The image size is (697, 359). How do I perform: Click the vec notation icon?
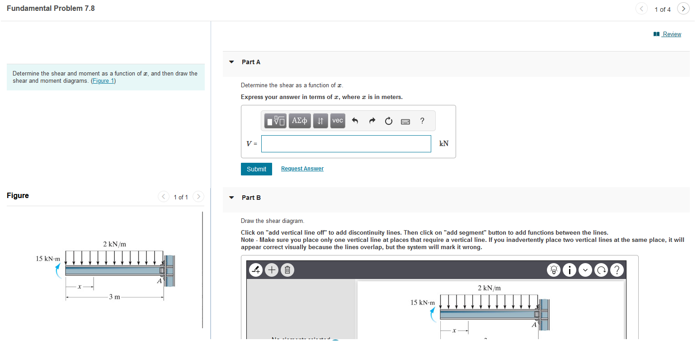(x=337, y=120)
